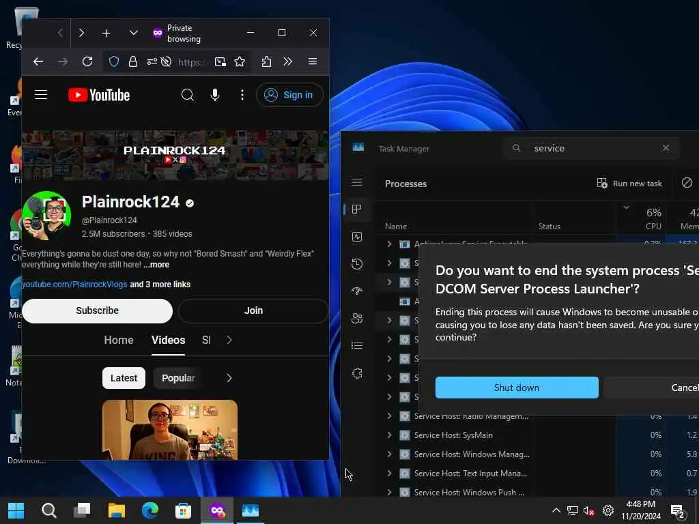Open the Windows Start menu
Screen dimensions: 699x524
click(x=16, y=510)
